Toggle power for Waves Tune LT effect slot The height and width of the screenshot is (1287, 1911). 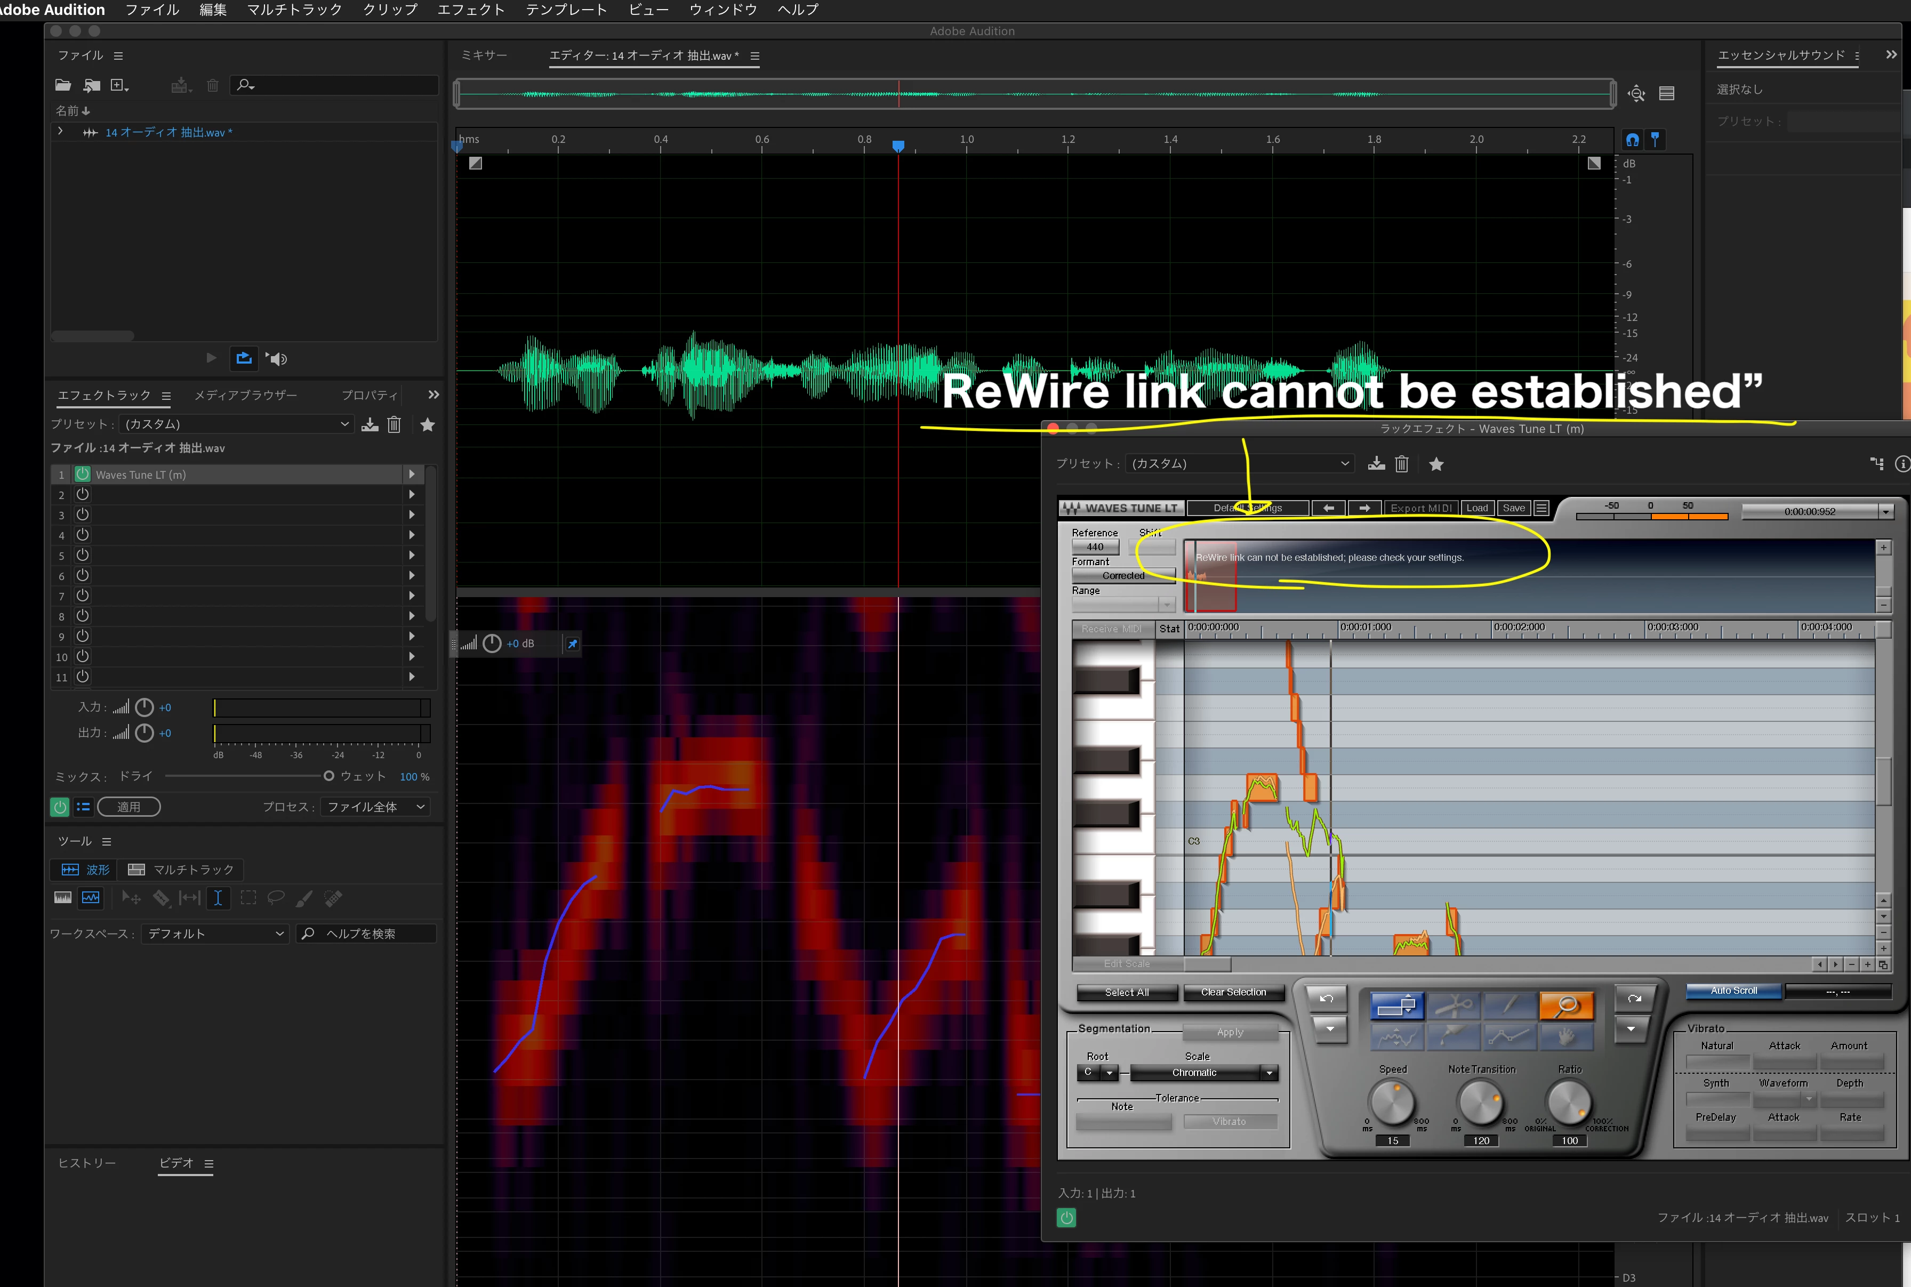(83, 474)
